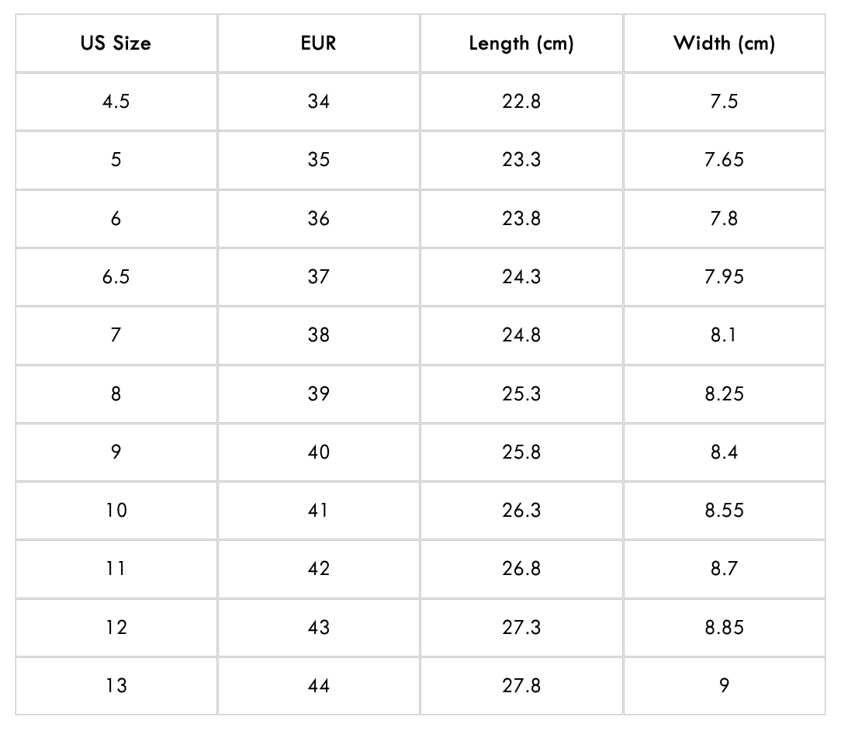Select EUR size 34 cell
841x731 pixels.
[x=318, y=102]
